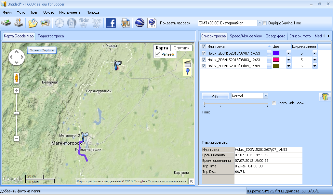
Task: Click the flag marker near Magnitogorsk
Action: 85,137
